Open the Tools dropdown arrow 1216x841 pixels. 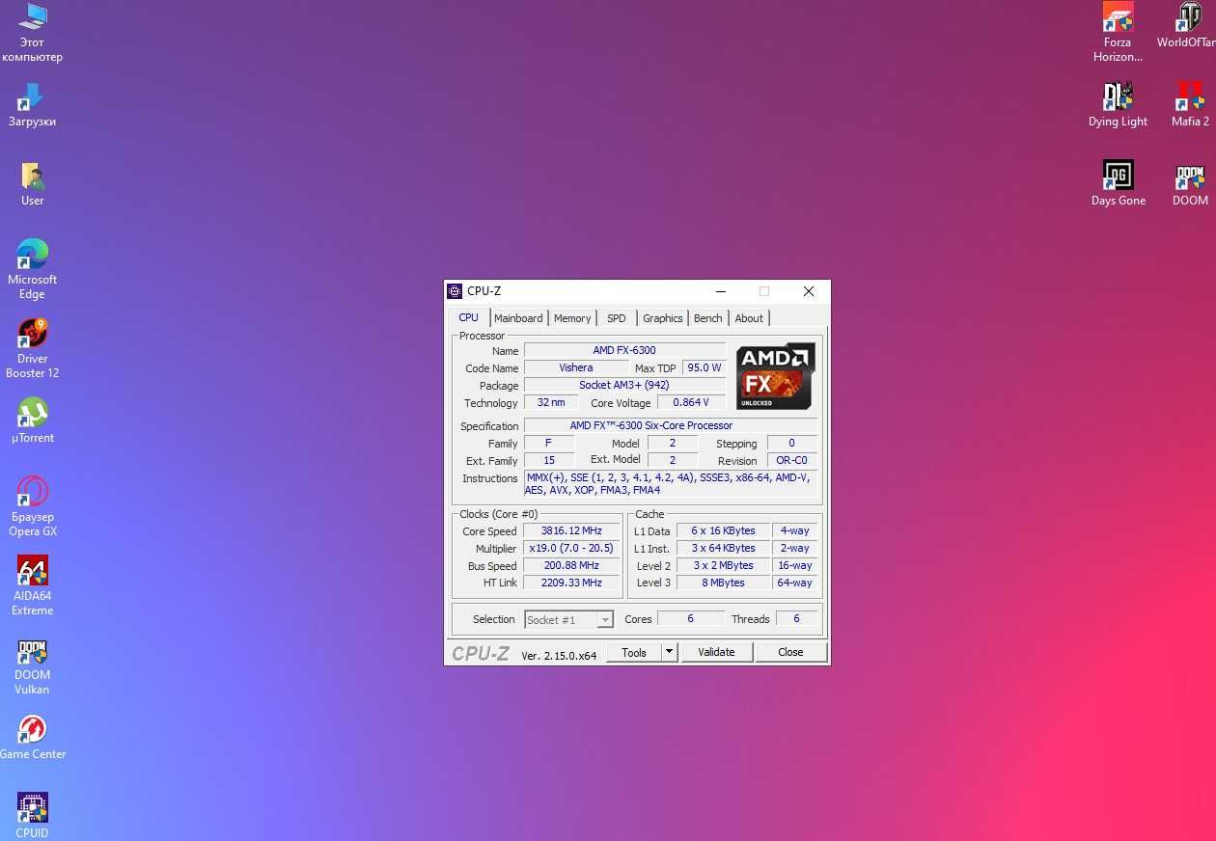click(670, 652)
